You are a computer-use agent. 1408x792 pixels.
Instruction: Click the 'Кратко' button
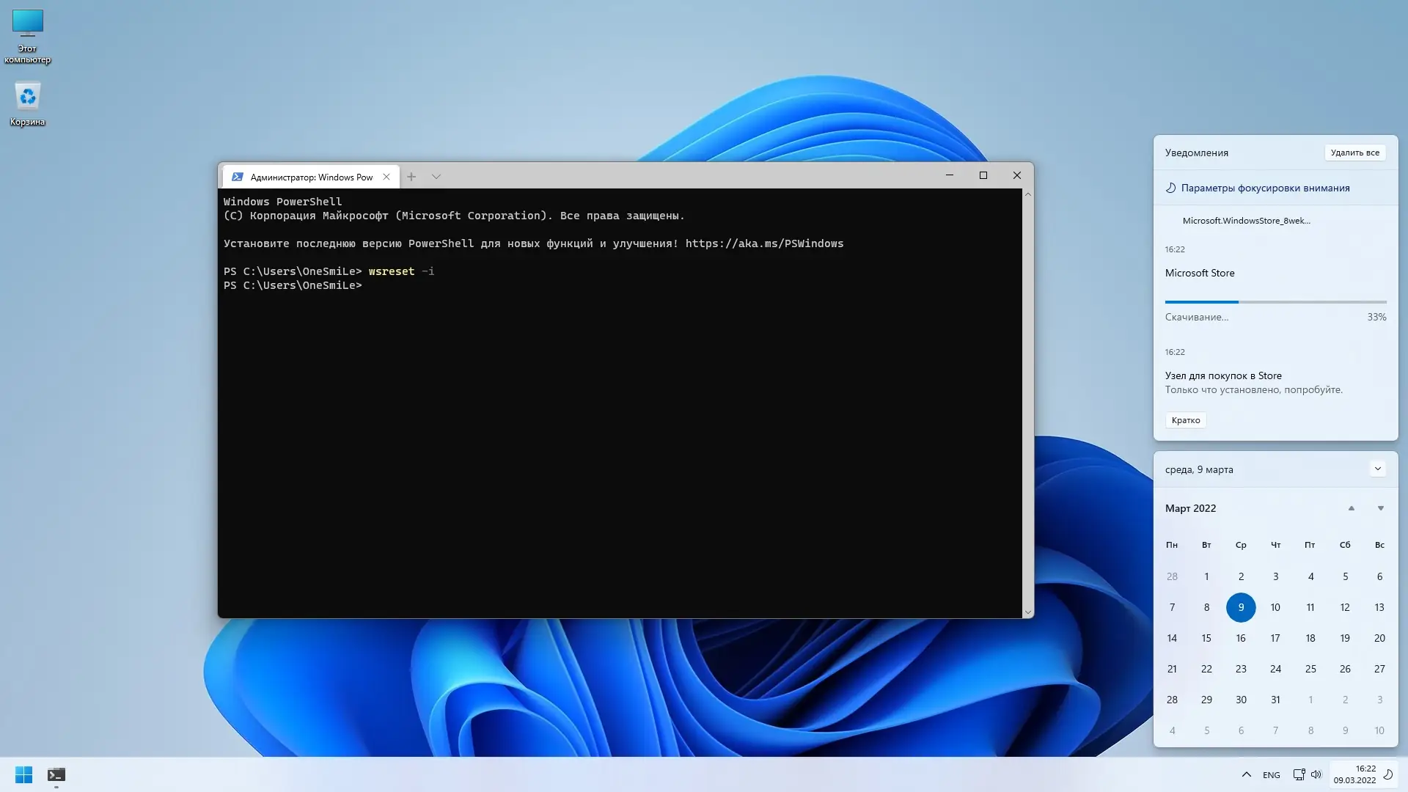pyautogui.click(x=1185, y=420)
